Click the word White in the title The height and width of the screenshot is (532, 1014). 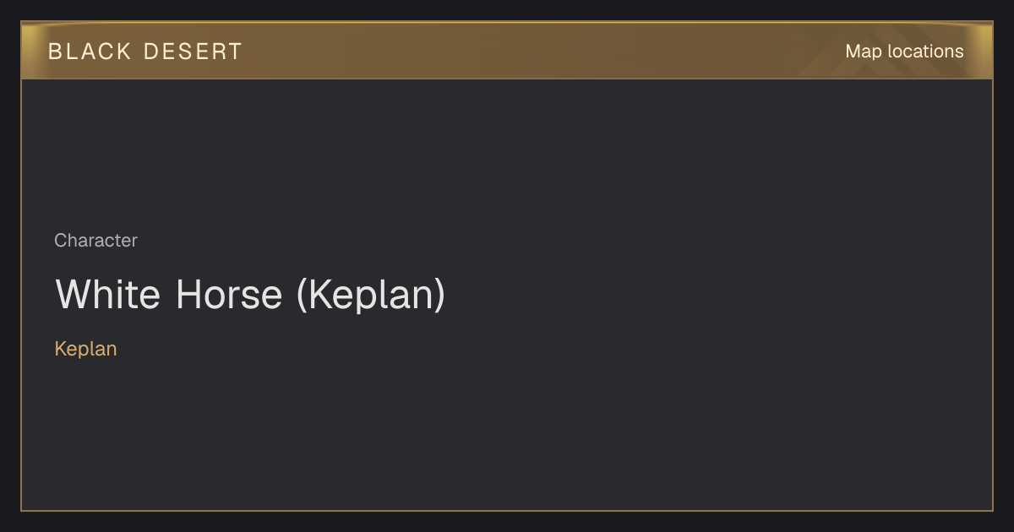pos(109,295)
